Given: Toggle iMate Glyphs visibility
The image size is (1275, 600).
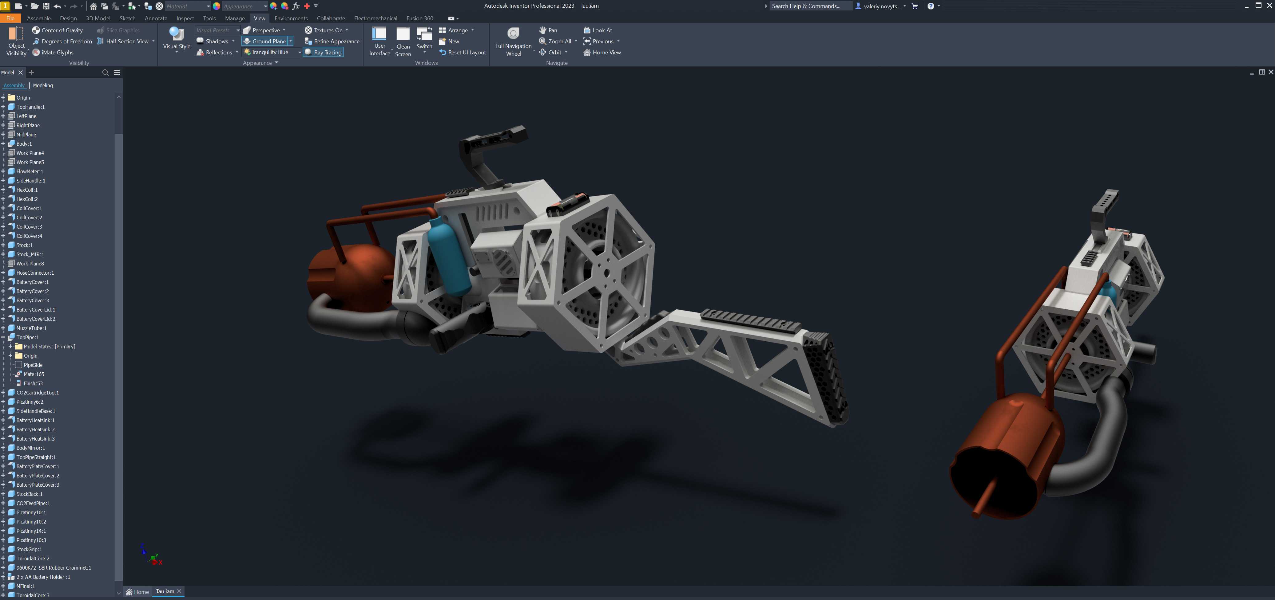Looking at the screenshot, I should coord(53,53).
